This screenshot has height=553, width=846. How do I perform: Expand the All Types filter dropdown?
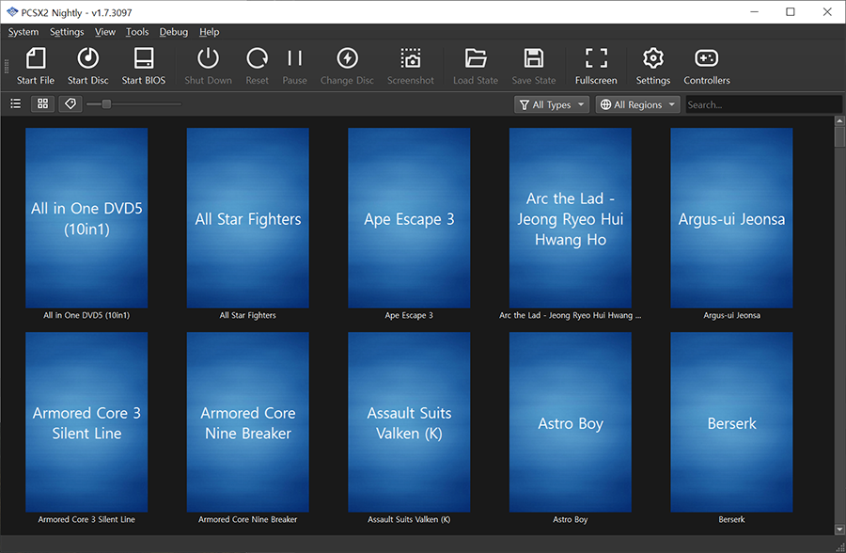[x=552, y=104]
